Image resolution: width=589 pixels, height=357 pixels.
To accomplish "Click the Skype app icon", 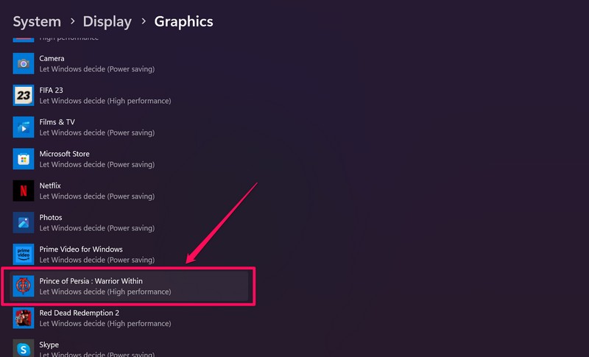I will pyautogui.click(x=24, y=348).
